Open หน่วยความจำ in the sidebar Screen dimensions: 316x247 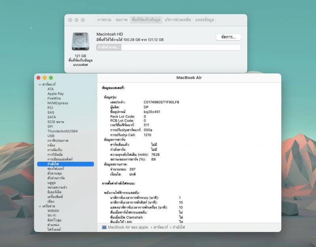coord(57,187)
